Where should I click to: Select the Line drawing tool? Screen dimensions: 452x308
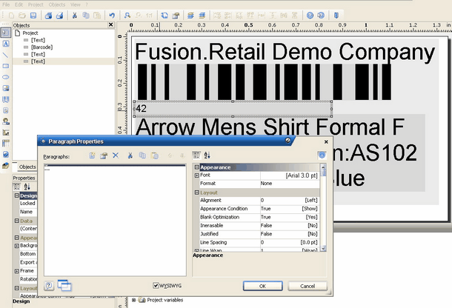6,55
